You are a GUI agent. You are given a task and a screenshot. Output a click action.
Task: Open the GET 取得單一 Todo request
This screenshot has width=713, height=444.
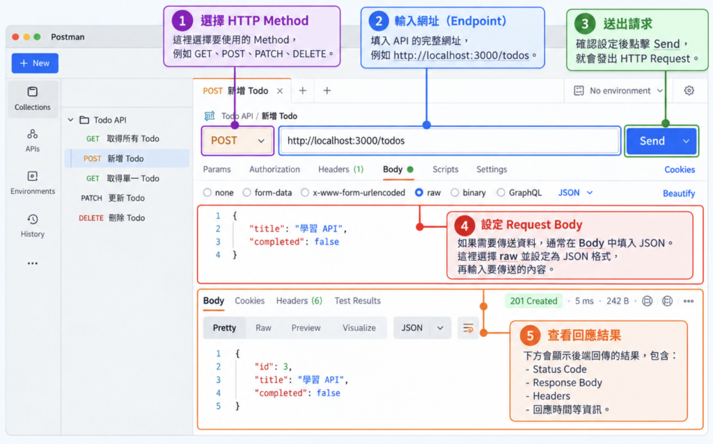(x=127, y=179)
